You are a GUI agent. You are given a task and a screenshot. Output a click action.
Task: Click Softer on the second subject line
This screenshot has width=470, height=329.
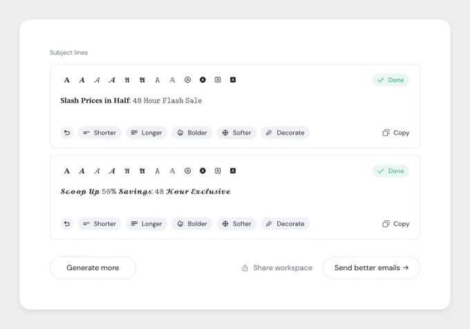[236, 224]
